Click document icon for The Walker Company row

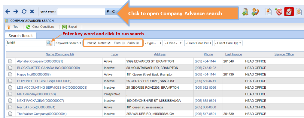(10, 114)
